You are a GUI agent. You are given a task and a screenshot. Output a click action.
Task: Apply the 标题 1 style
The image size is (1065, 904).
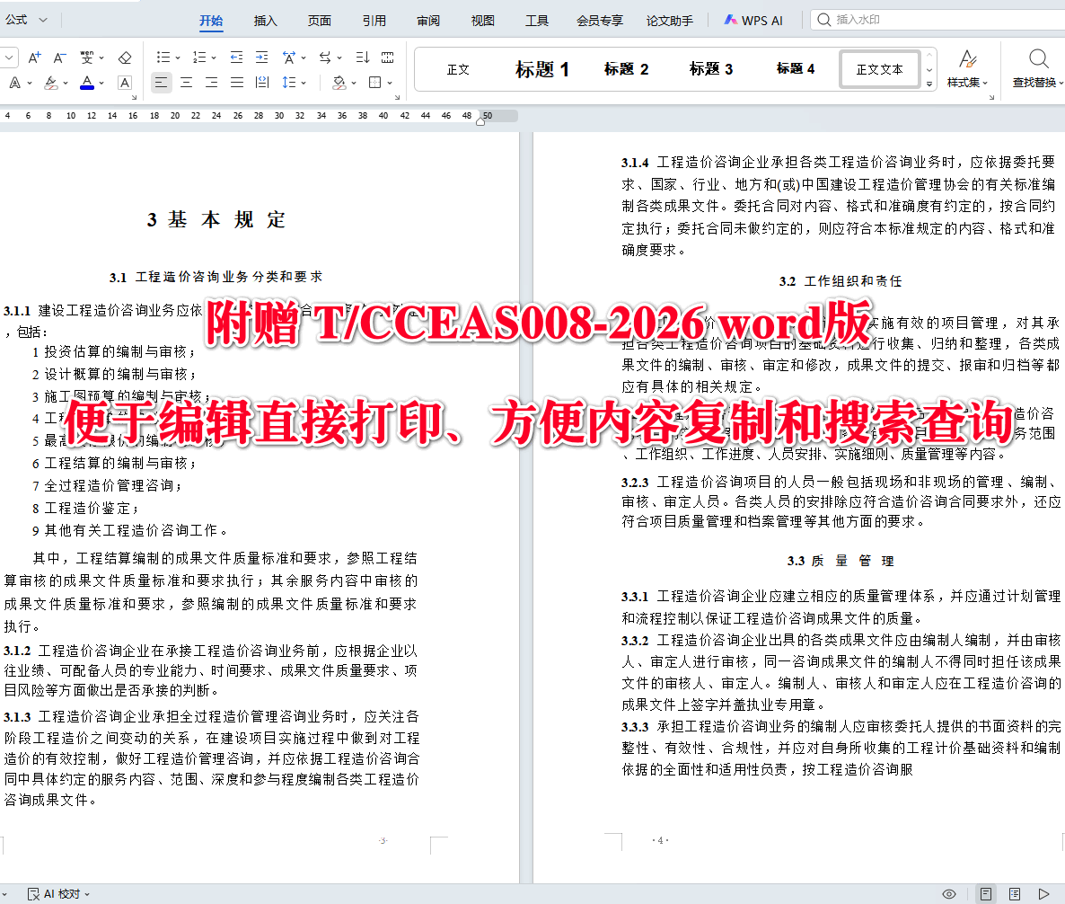click(x=542, y=69)
